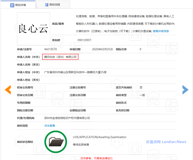Click the 点击查看 trademark process link
This screenshot has height=160, width=193.
click(50, 126)
